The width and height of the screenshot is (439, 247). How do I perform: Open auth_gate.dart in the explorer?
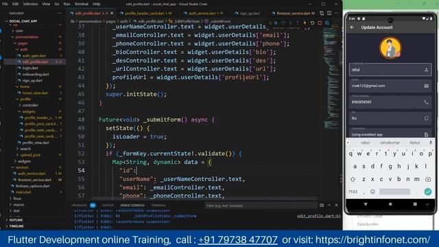(34, 56)
